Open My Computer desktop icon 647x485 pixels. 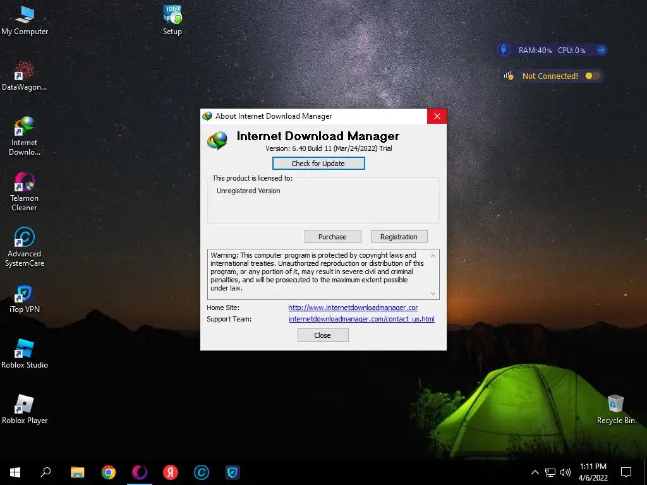(x=25, y=20)
